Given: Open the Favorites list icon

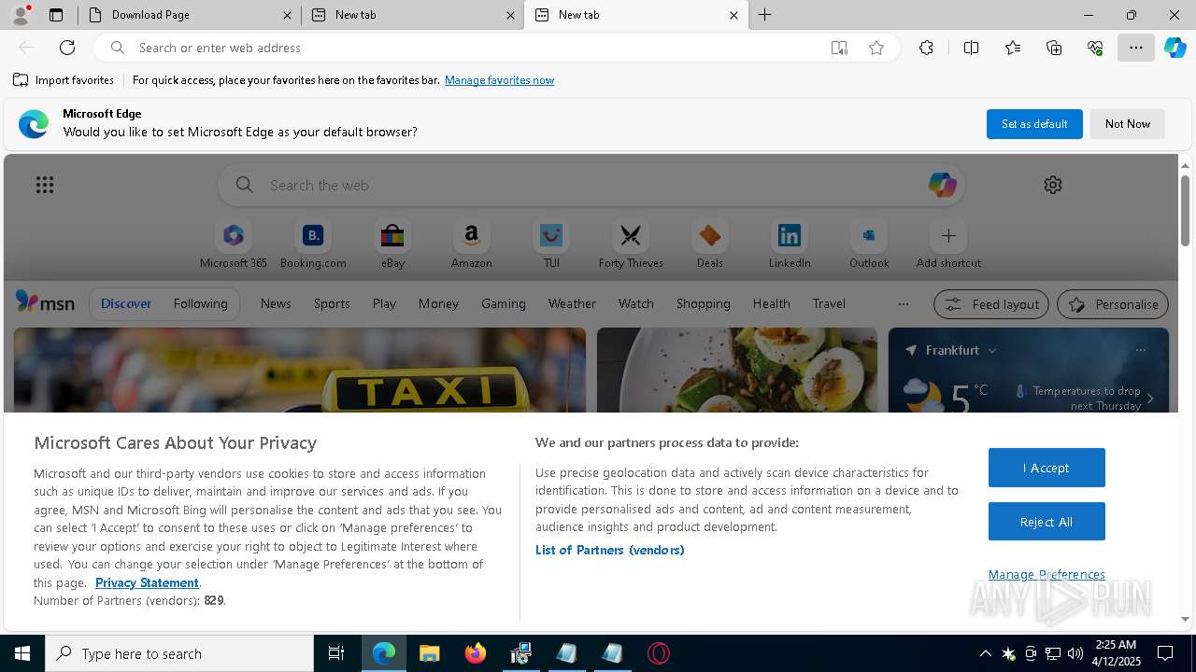Looking at the screenshot, I should [1013, 48].
